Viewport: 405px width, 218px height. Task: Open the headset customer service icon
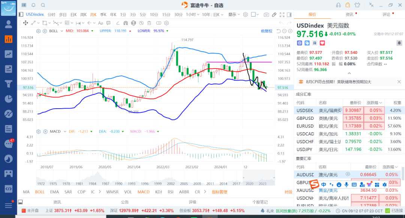(338, 5)
